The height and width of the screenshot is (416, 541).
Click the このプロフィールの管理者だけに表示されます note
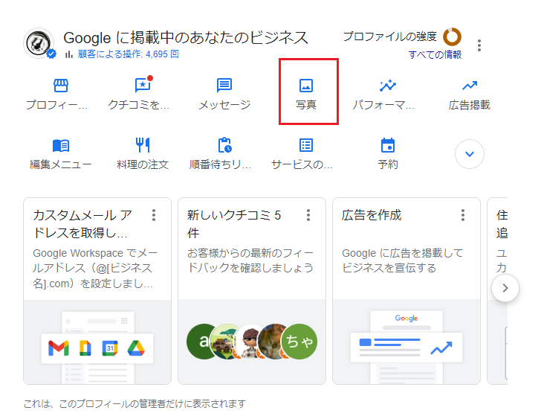point(135,403)
